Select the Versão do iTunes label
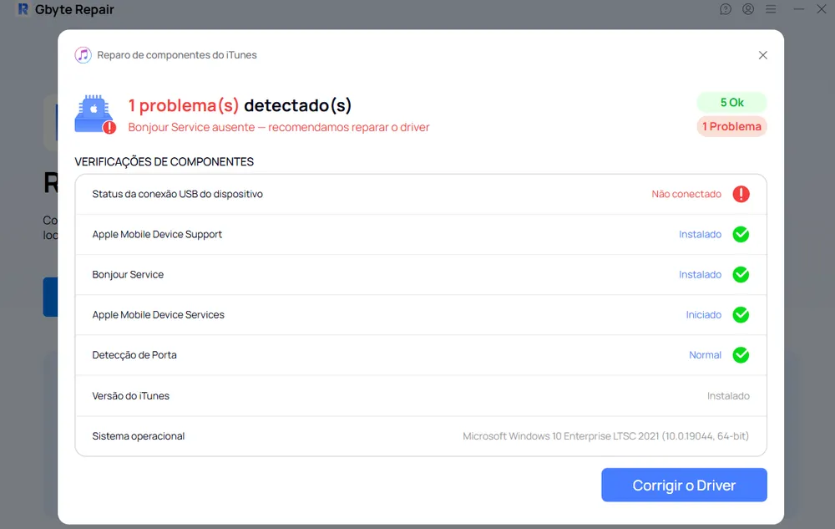Viewport: 835px width, 529px height. point(130,396)
